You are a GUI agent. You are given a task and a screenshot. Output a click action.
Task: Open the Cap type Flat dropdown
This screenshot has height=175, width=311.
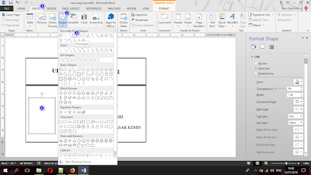(x=295, y=116)
